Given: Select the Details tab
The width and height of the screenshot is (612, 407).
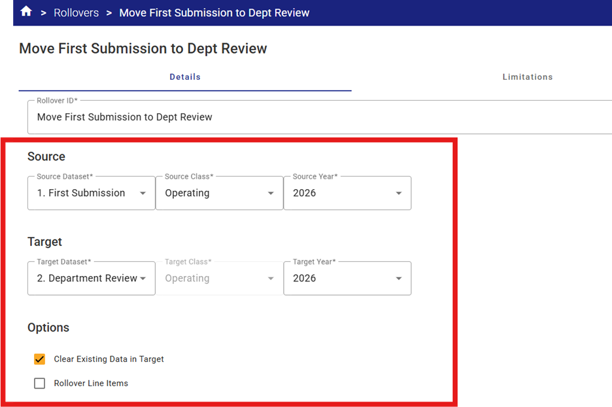Looking at the screenshot, I should 185,77.
